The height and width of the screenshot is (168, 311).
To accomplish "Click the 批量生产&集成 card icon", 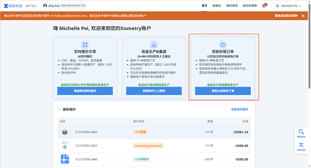I will pyautogui.click(x=154, y=45).
